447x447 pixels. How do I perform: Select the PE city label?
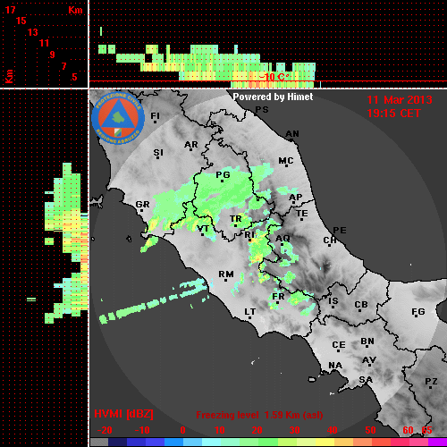click(x=340, y=231)
